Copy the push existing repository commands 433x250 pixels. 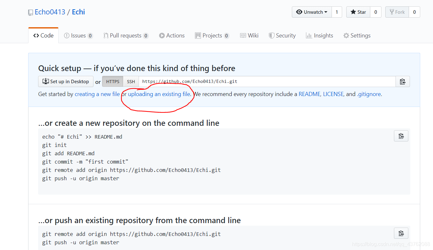tap(401, 233)
